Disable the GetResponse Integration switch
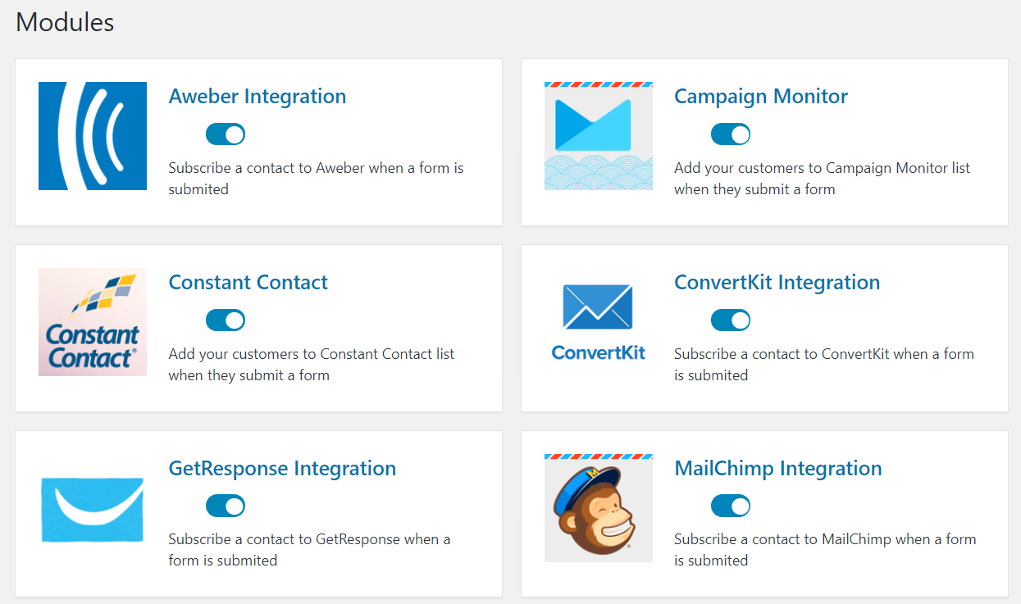Viewport: 1021px width, 604px height. coord(226,506)
